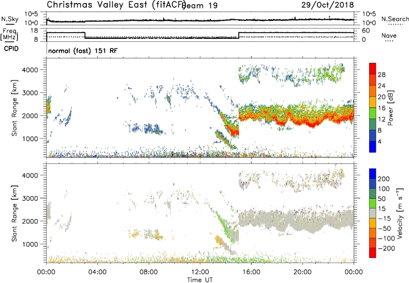The width and height of the screenshot is (409, 283).
Task: Click the frequency step change at 15:00
Action: click(239, 35)
